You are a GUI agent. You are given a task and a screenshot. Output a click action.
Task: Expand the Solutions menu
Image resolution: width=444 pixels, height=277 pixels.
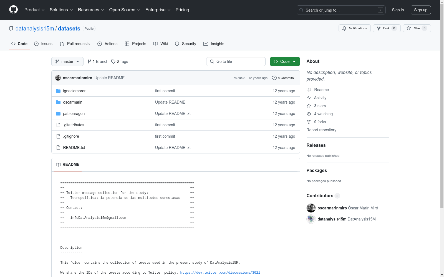point(61,10)
